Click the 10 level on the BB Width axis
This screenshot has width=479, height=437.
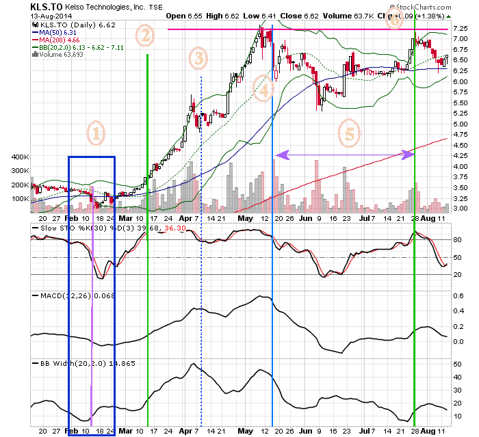[x=457, y=416]
